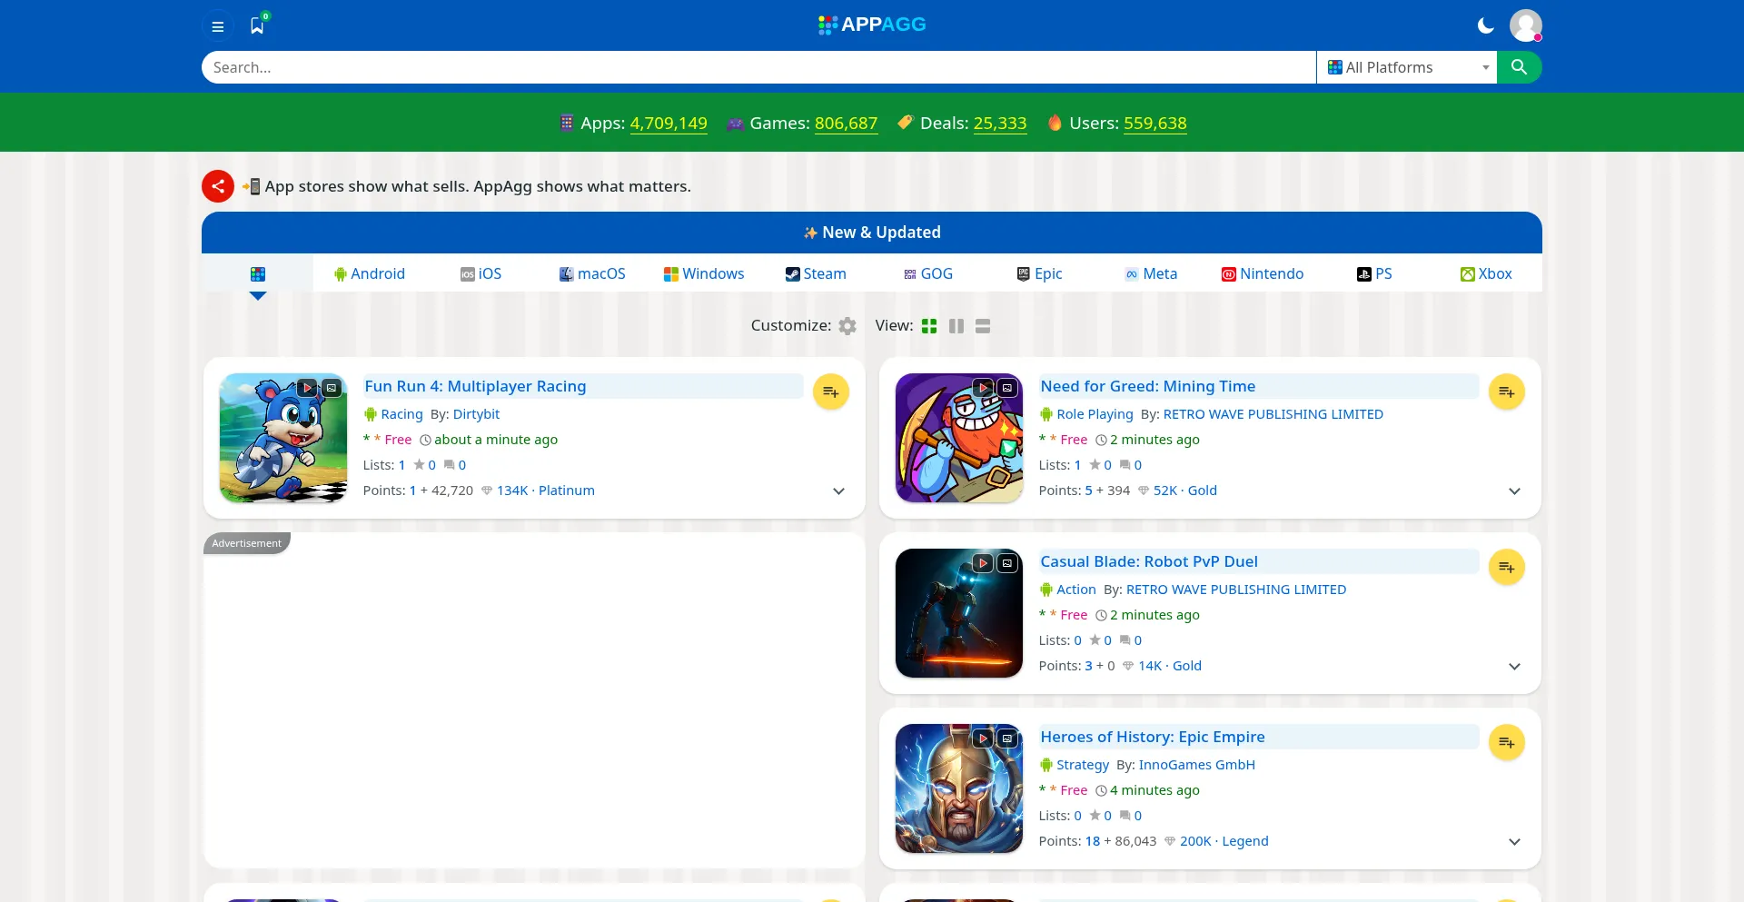
Task: Open the user profile avatar
Action: pos(1526,25)
